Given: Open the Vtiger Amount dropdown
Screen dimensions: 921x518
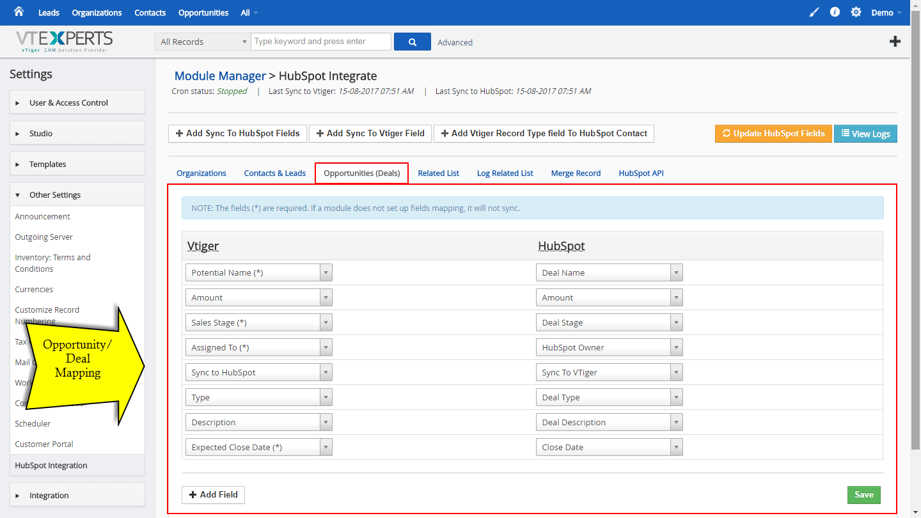Looking at the screenshot, I should coord(259,297).
